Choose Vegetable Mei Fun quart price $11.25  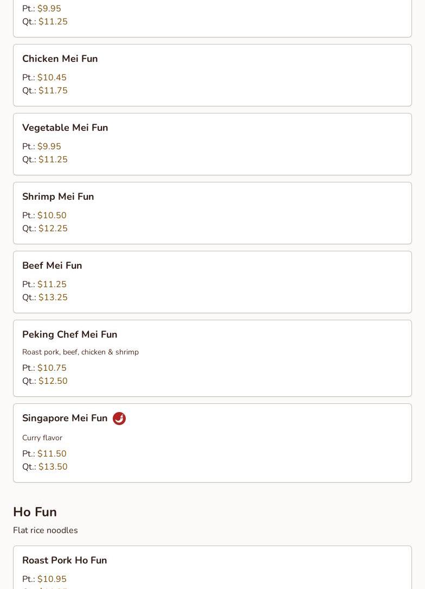pos(53,160)
